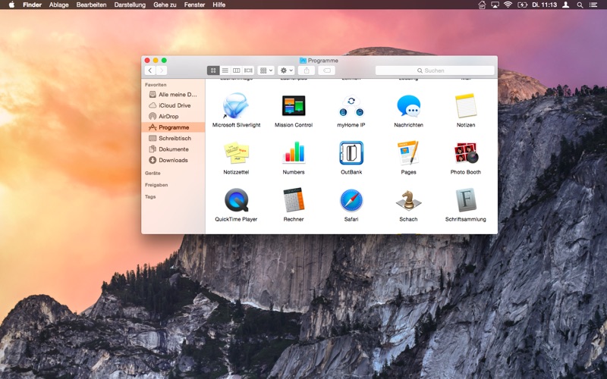Click the Schach chess icon
The height and width of the screenshot is (379, 607).
point(408,200)
